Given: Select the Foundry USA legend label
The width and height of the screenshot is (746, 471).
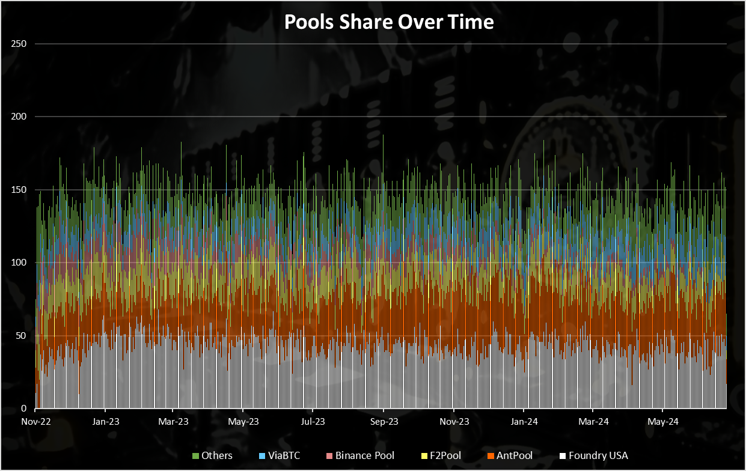Looking at the screenshot, I should tap(598, 456).
